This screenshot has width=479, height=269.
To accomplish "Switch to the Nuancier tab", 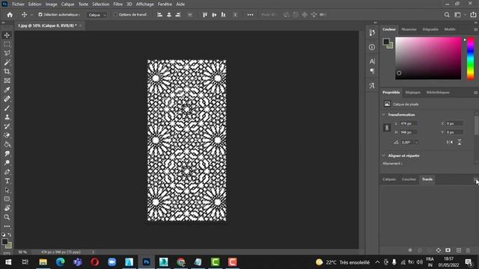I will tap(409, 29).
